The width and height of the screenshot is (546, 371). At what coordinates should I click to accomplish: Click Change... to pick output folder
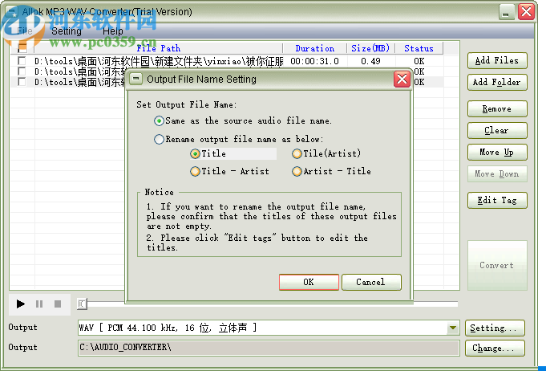[495, 348]
